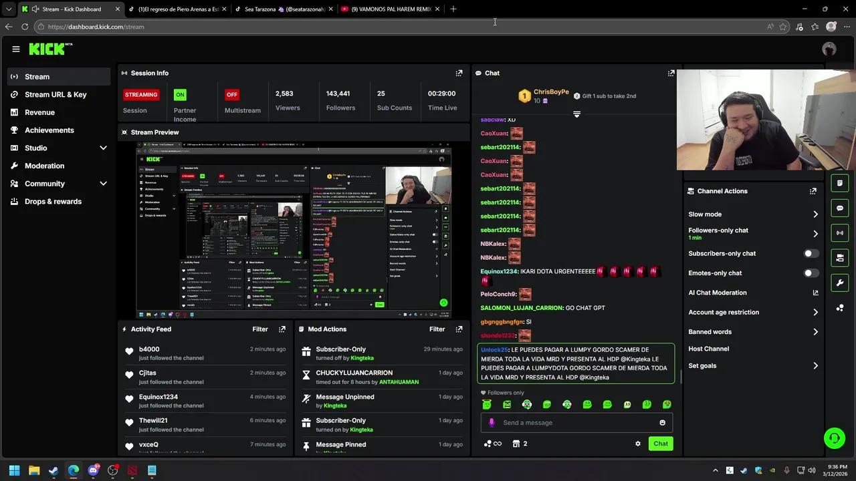This screenshot has width=856, height=481.
Task: Collapse the pinned gift leaderboard arrow
Action: (x=576, y=114)
